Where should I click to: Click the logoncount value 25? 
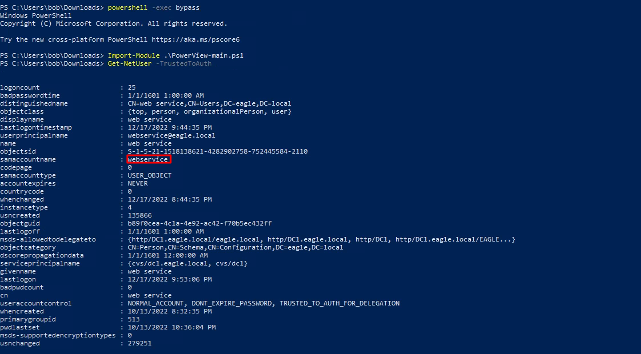pos(132,87)
